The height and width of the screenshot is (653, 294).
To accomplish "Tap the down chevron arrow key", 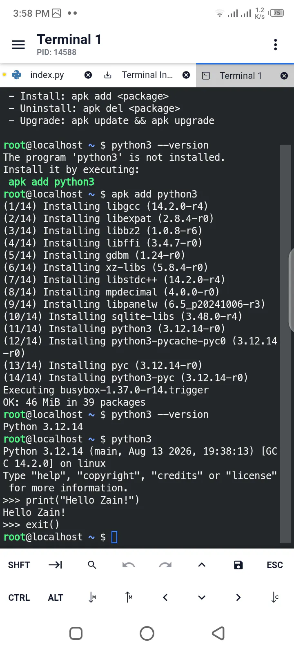I will [202, 597].
